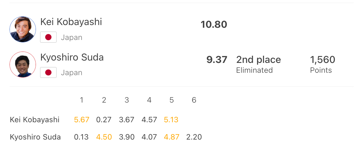Click the wave 6 column header
Screen dimensions: 357x161
[x=194, y=100]
